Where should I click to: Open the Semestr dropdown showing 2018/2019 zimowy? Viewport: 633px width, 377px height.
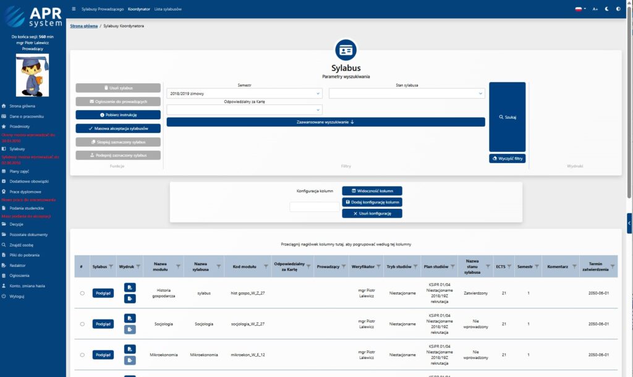click(244, 93)
